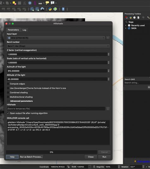Image resolution: width=150 pixels, height=169 pixels.
Task: Toggle the scale lock icon in status bar
Action: [94, 167]
